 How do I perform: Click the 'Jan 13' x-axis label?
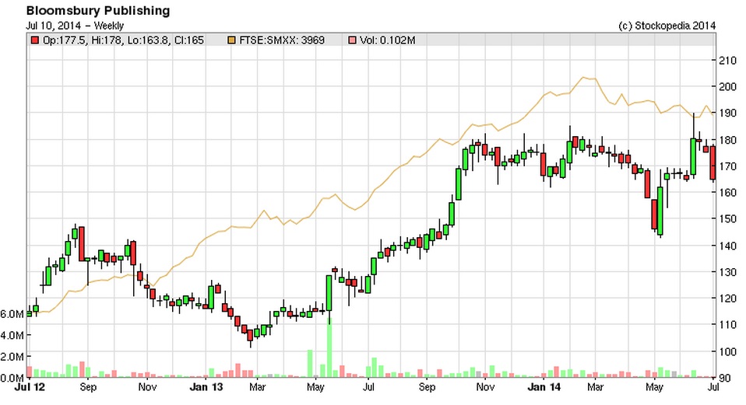(206, 387)
